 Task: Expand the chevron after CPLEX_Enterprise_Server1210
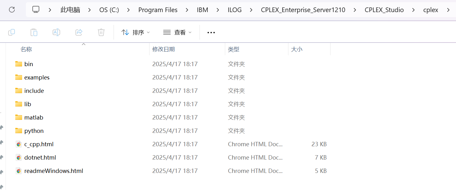355,10
